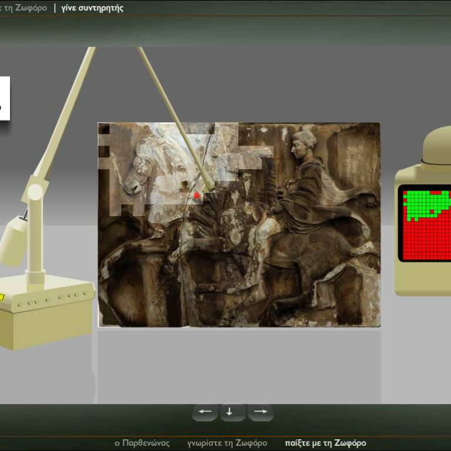Click the Ζωφόρο breadcrumb link at top
The height and width of the screenshot is (451, 451).
point(23,8)
